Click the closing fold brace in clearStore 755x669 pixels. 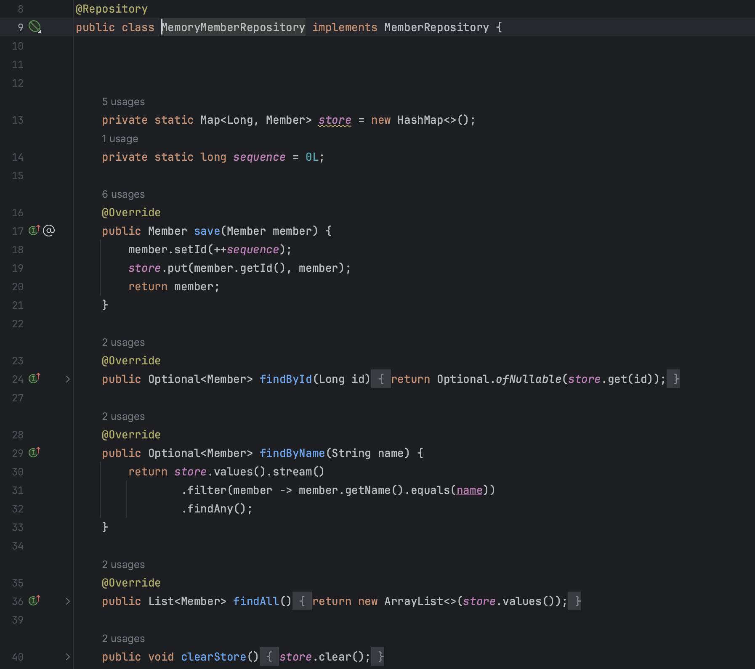click(x=378, y=657)
